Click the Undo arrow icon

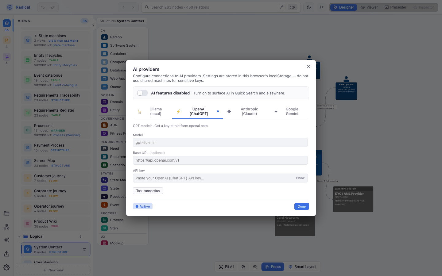click(43, 7)
